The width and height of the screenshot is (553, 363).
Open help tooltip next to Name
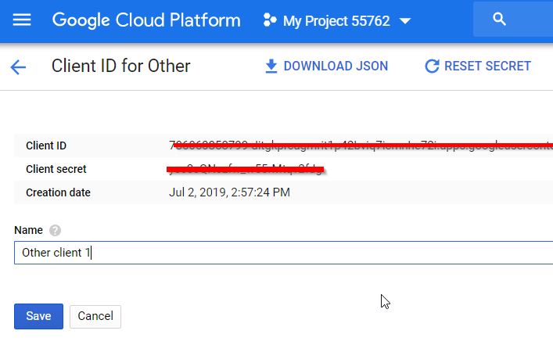tap(55, 230)
